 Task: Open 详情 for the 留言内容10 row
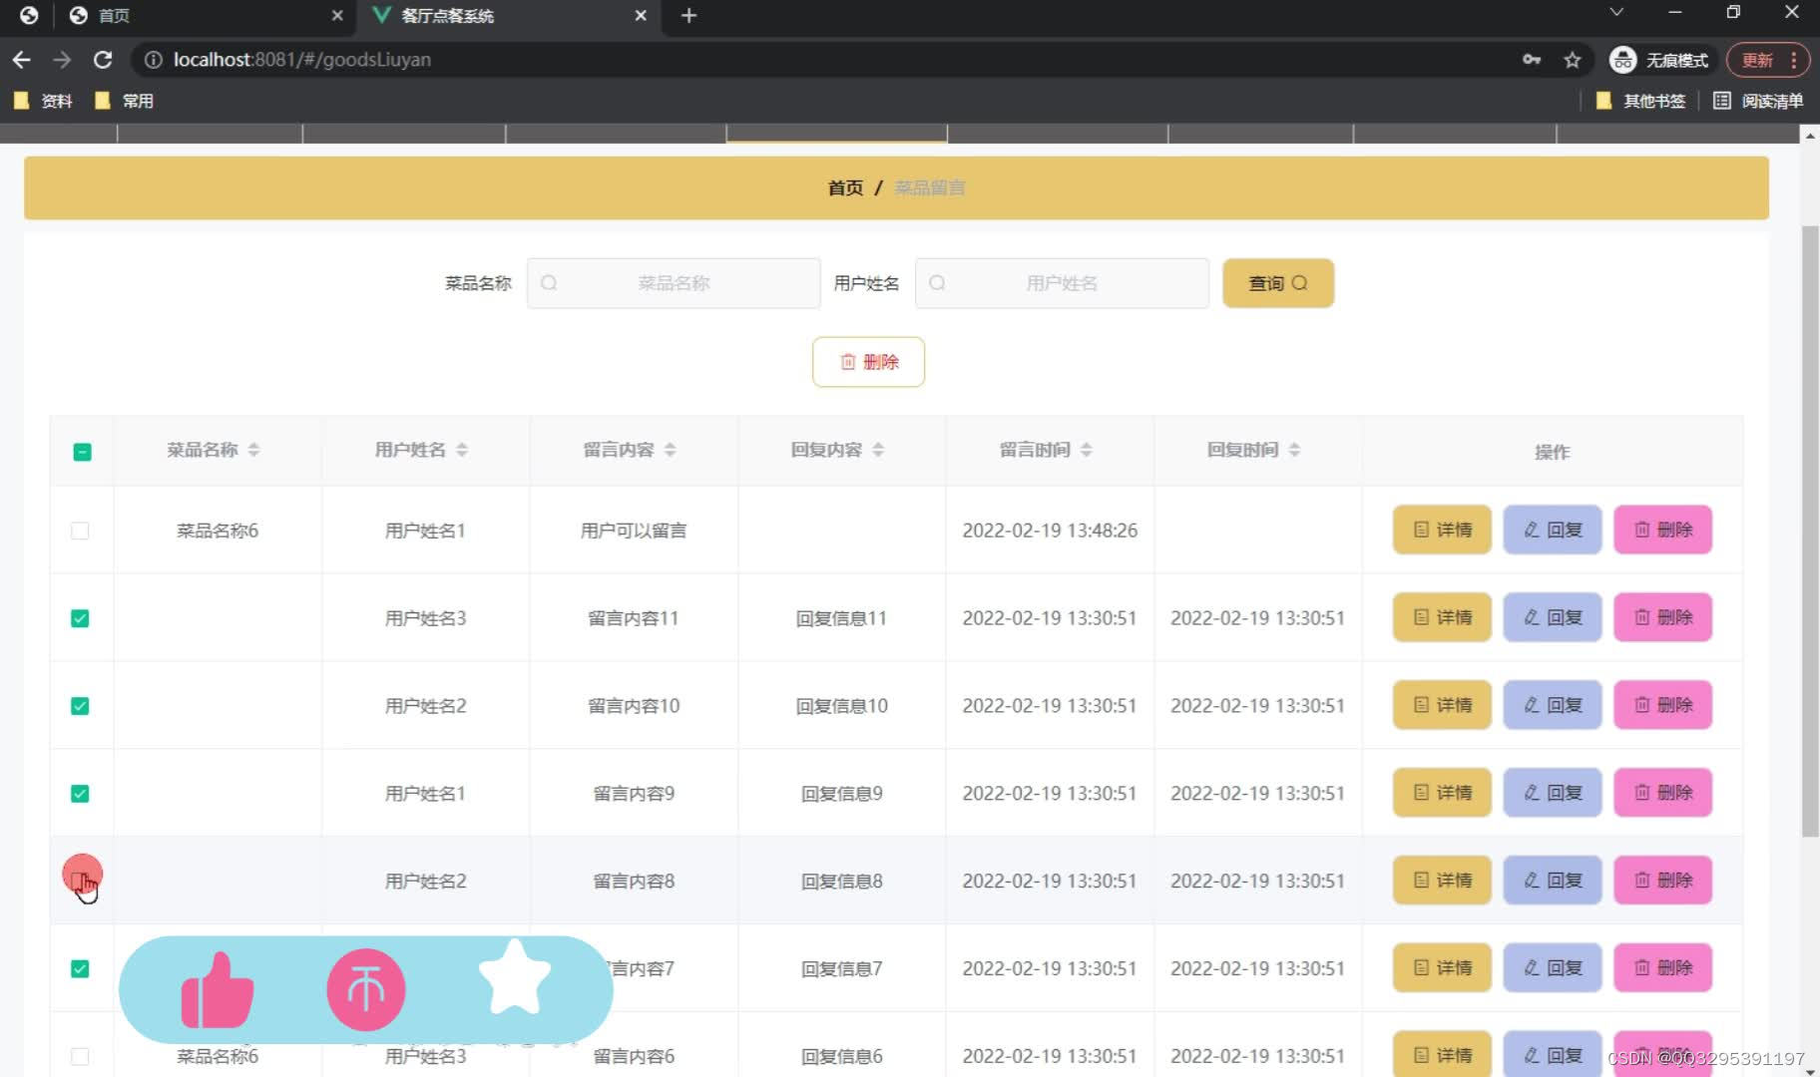[x=1442, y=705]
